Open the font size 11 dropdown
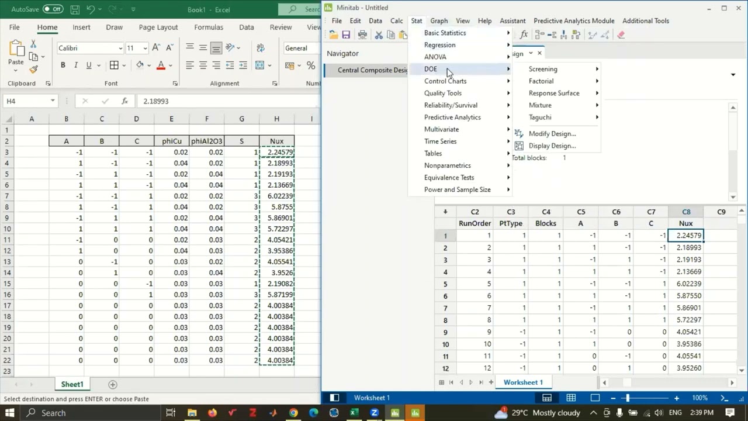748x421 pixels. (145, 48)
